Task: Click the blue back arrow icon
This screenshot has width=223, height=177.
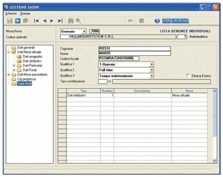Action: (18, 21)
